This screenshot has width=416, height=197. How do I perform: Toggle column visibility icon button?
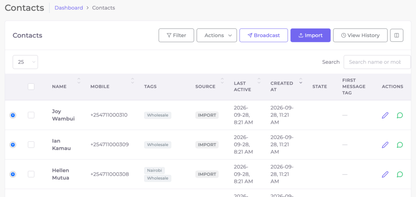pos(396,35)
